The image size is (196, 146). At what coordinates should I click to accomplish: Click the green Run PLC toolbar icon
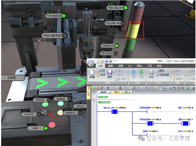[x=94, y=88]
